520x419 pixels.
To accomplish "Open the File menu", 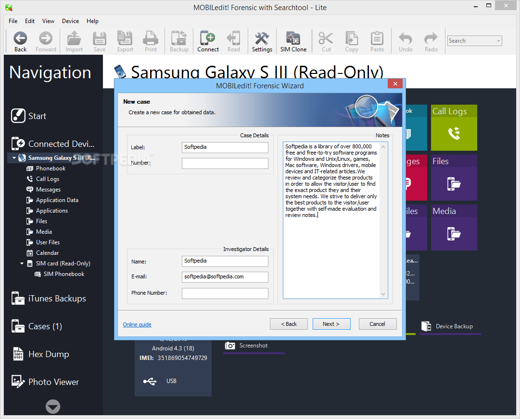I will (x=13, y=21).
